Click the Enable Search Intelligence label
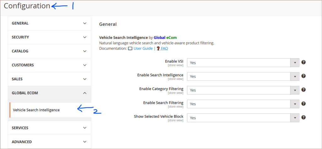This screenshot has width=322, height=149. 160,75
